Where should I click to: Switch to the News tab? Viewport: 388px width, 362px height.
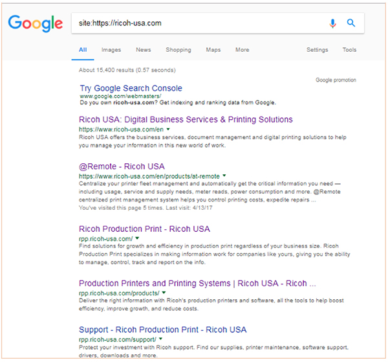coord(143,50)
